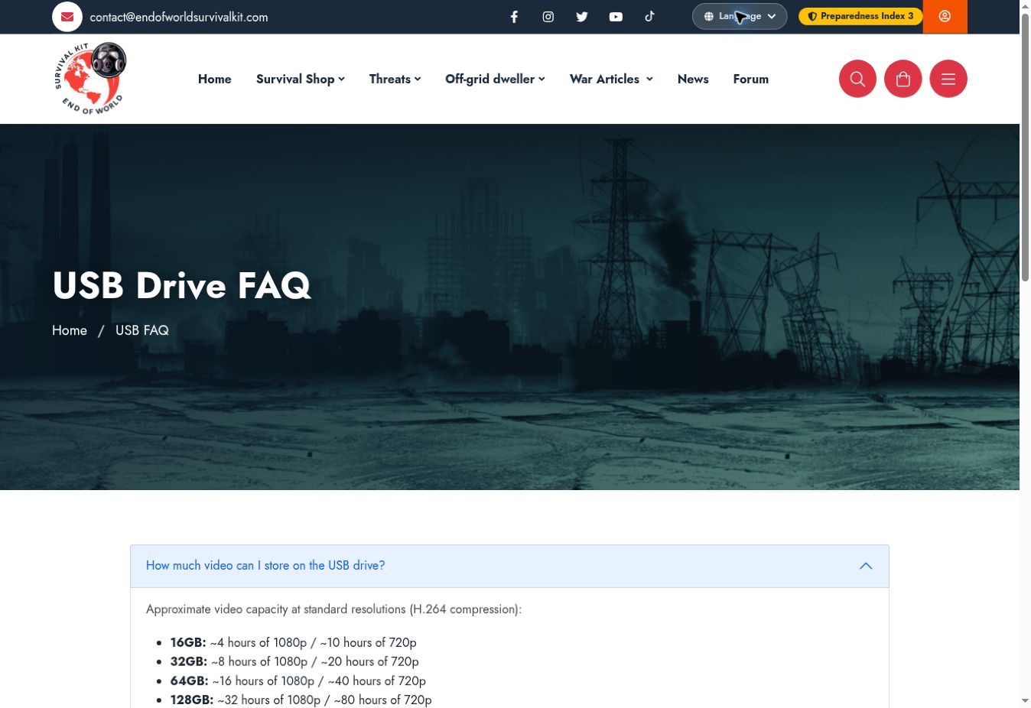Click the USB Drive FAQ page heading
Screen dimensions: 1031x708
click(182, 285)
